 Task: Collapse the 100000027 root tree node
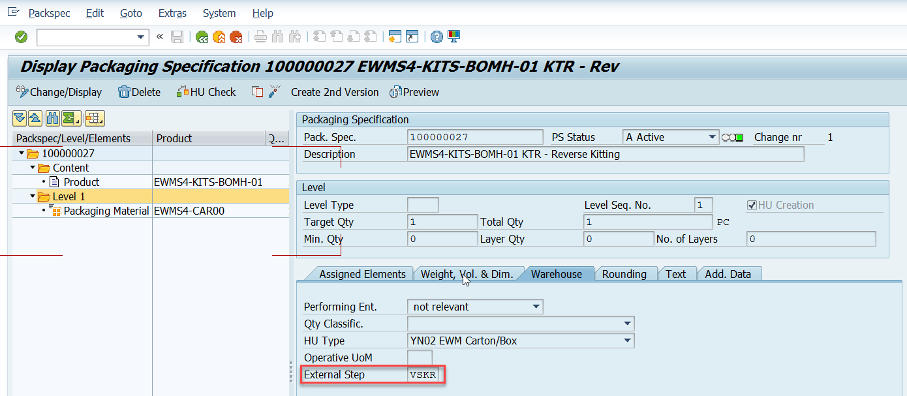22,154
